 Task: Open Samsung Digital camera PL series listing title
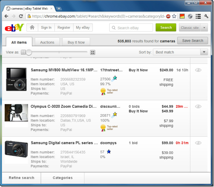point(64,143)
